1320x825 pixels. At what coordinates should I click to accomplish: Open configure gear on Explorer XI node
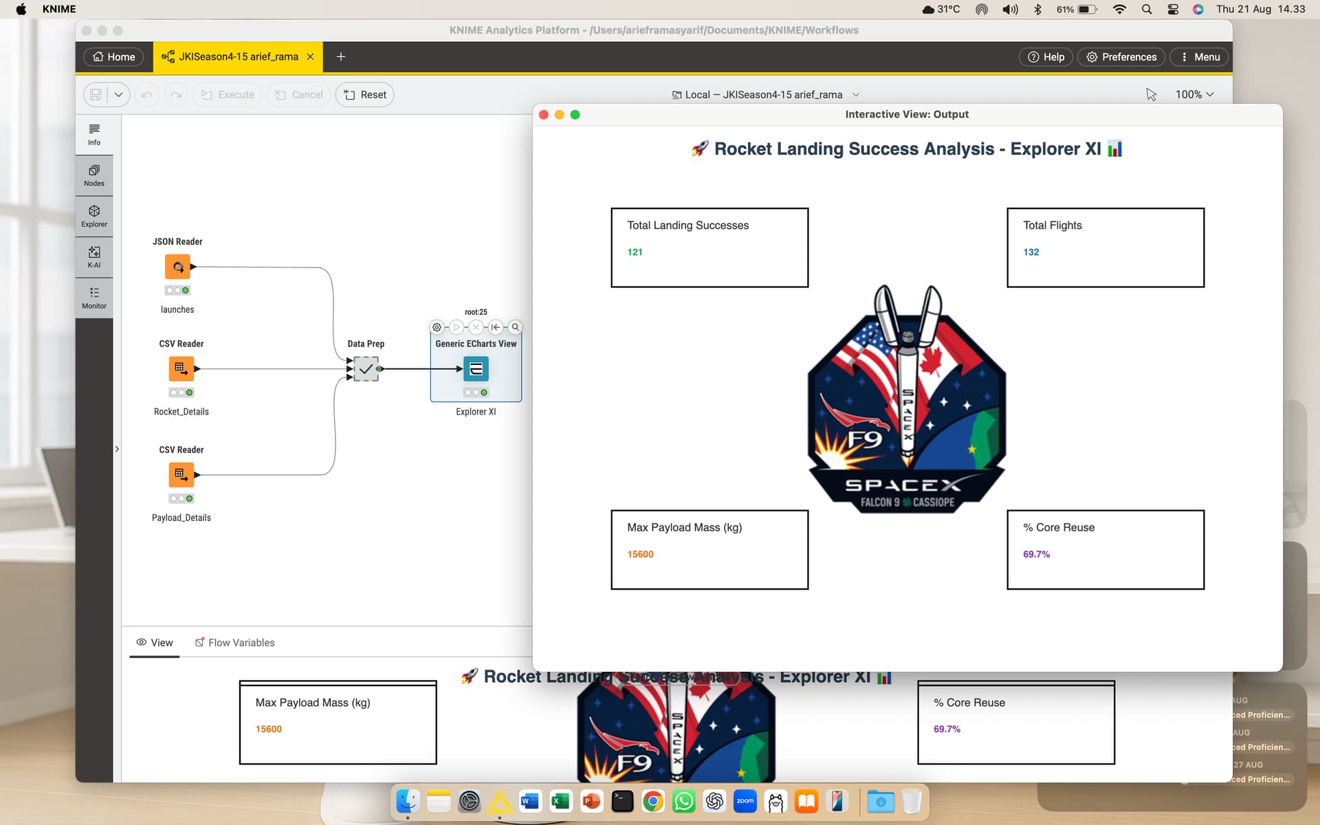pyautogui.click(x=437, y=327)
